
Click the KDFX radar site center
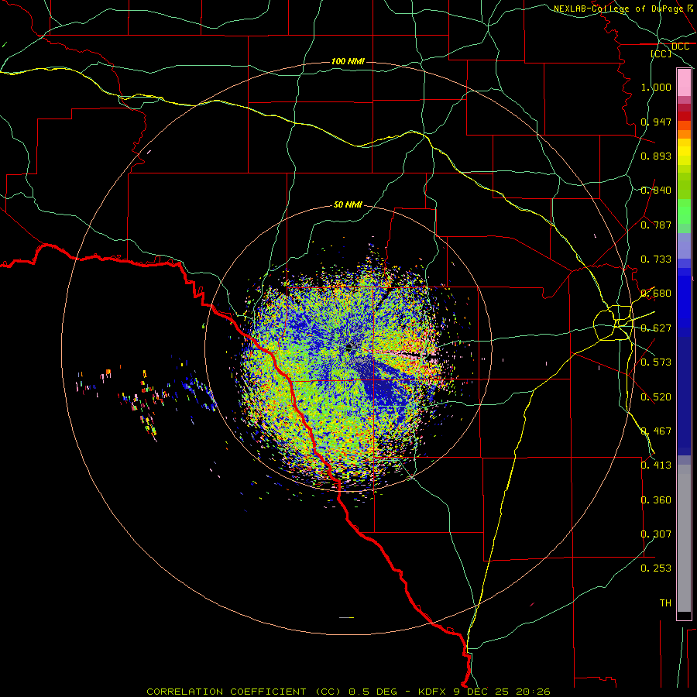[350, 348]
